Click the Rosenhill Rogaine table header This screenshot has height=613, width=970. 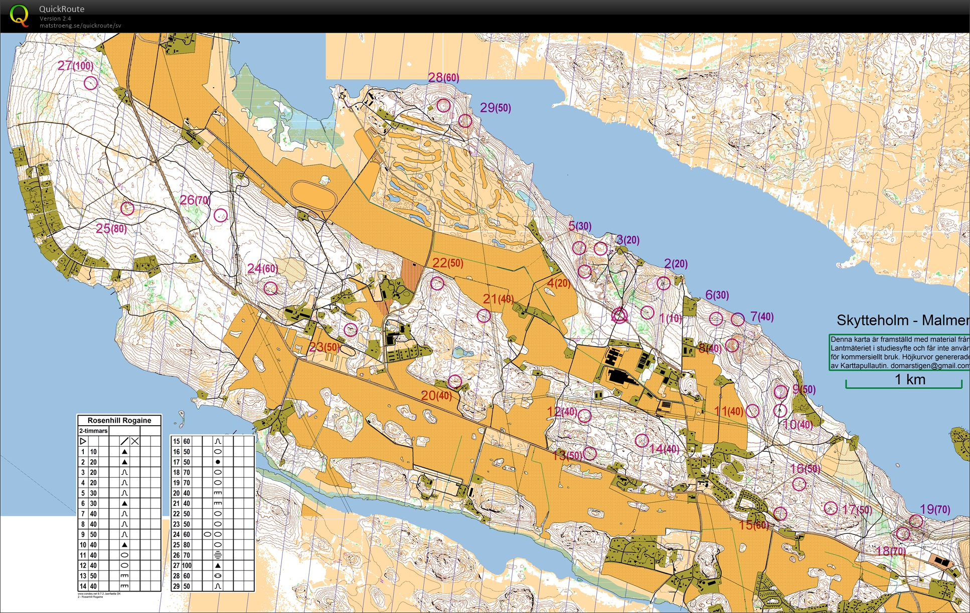tap(119, 421)
